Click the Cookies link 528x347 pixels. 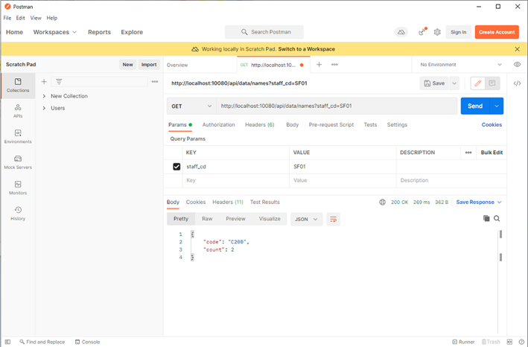(x=492, y=125)
